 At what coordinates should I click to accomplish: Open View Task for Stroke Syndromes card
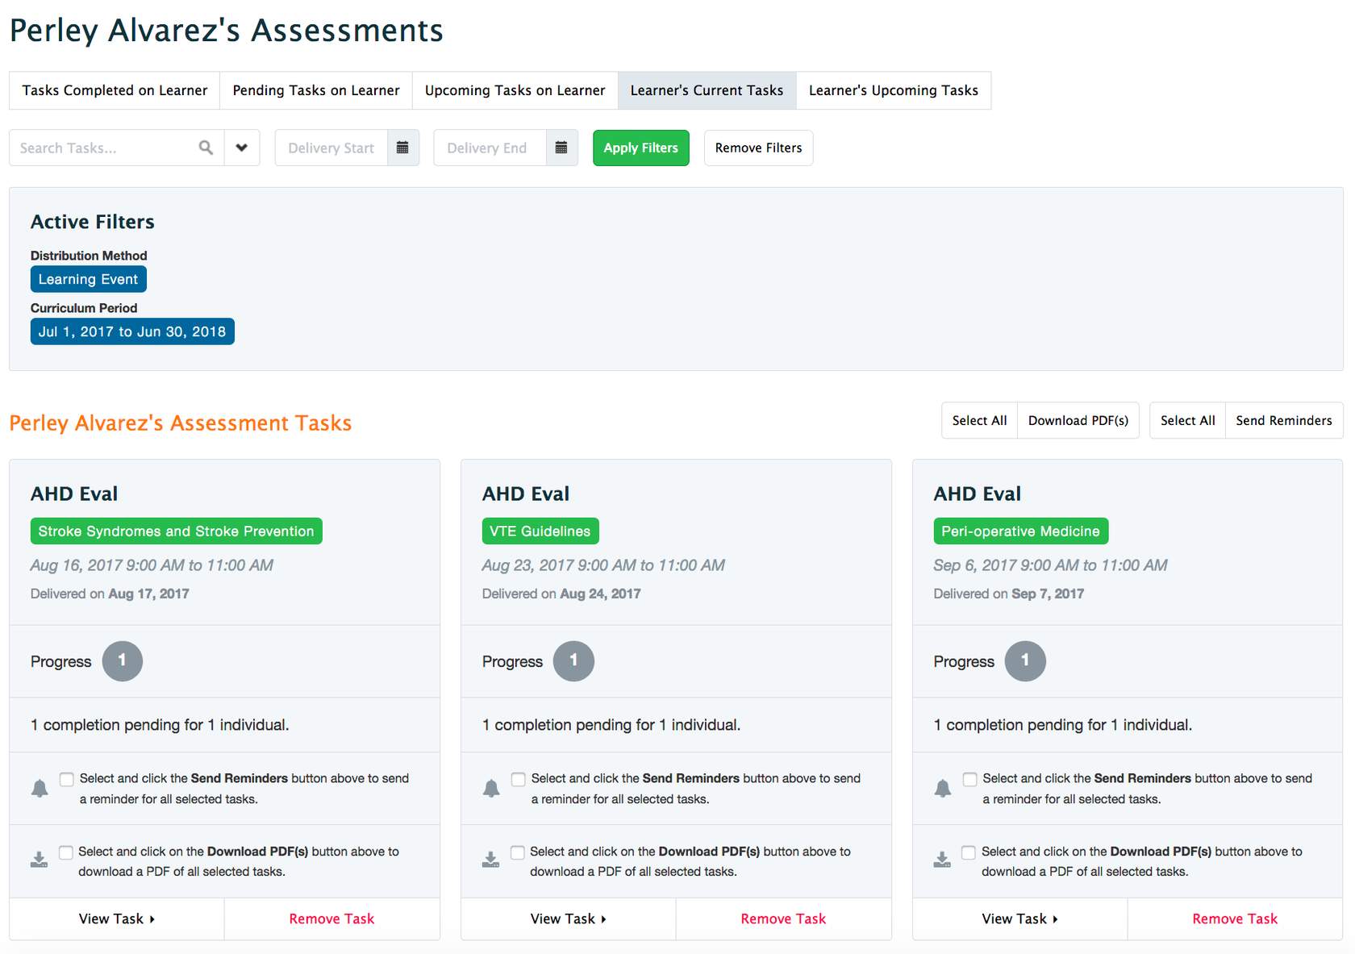[x=116, y=919]
